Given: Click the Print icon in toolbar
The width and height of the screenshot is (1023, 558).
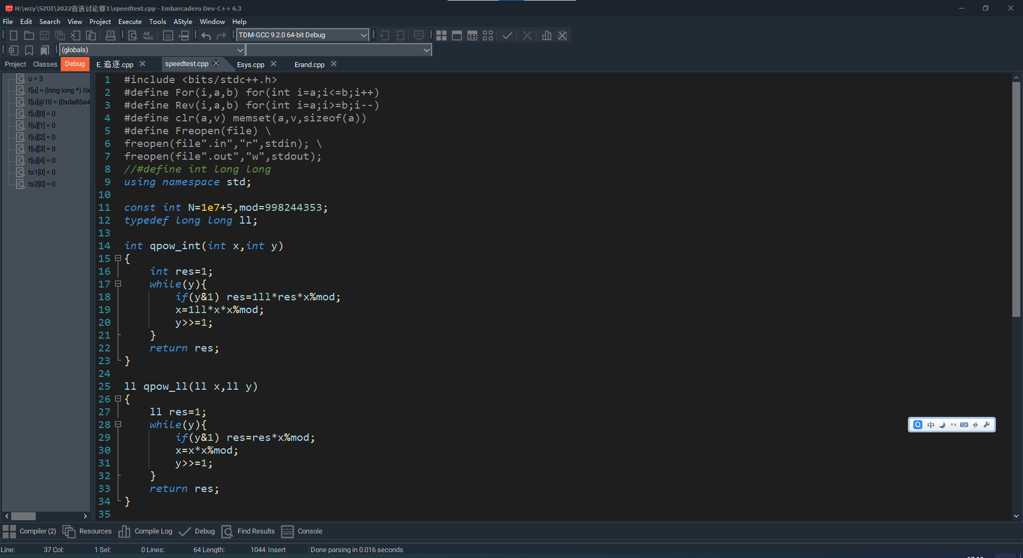Looking at the screenshot, I should [110, 35].
